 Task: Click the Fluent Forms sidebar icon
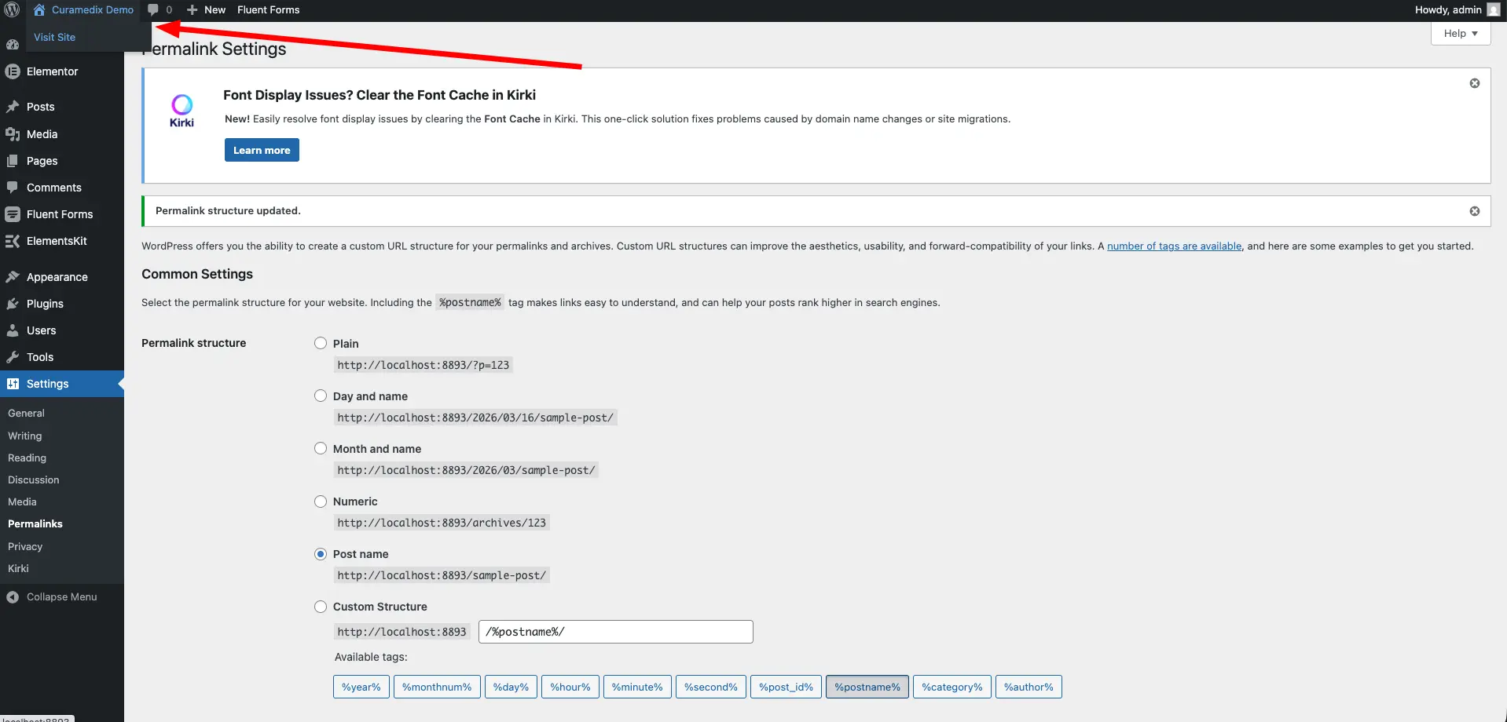pos(13,213)
